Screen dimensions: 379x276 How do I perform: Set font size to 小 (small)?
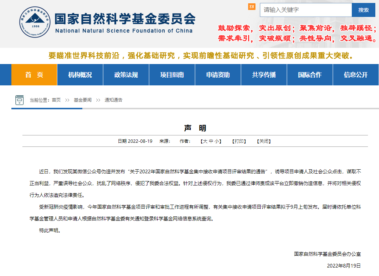tap(217, 141)
